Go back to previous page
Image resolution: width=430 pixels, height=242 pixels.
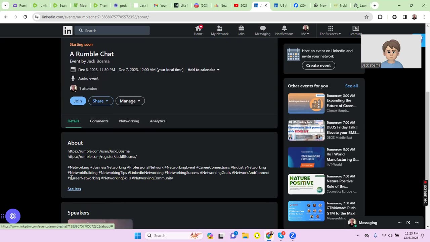(6, 17)
